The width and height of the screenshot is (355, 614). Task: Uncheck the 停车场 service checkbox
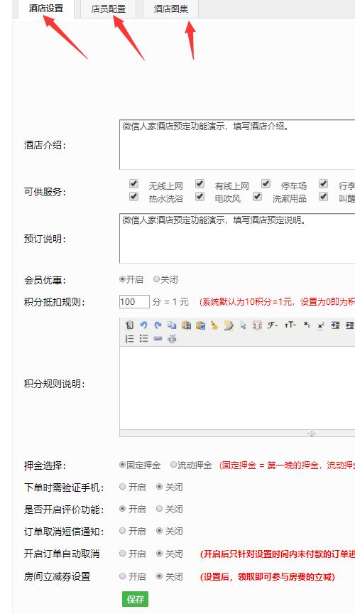pyautogui.click(x=266, y=183)
